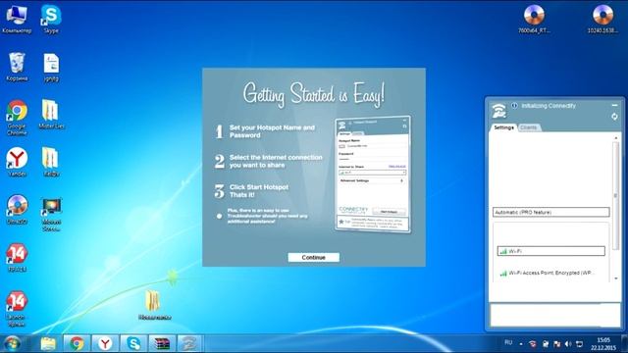Select the lone folder icon near the desktop bottom
This screenshot has width=628, height=353.
pos(154,305)
